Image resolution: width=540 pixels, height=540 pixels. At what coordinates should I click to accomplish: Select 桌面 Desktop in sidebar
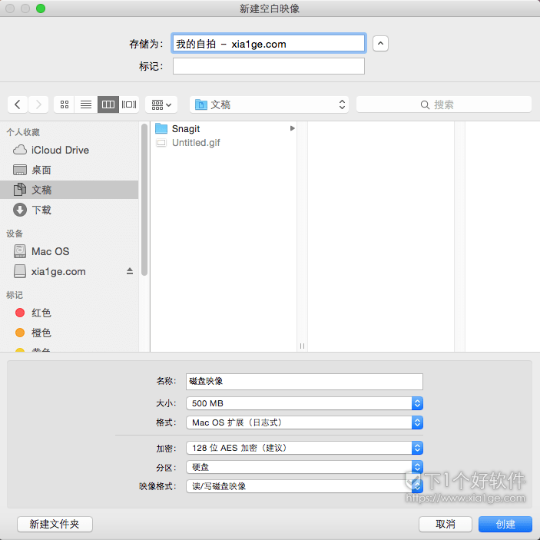tap(41, 170)
